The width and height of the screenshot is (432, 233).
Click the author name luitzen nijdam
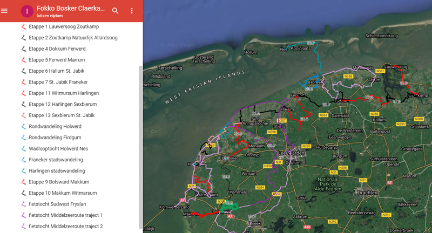50,16
